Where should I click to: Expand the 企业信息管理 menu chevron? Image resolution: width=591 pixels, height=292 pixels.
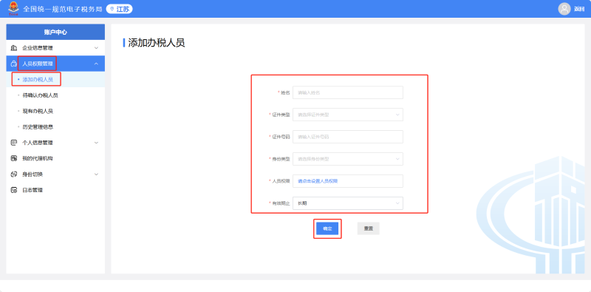coord(96,48)
